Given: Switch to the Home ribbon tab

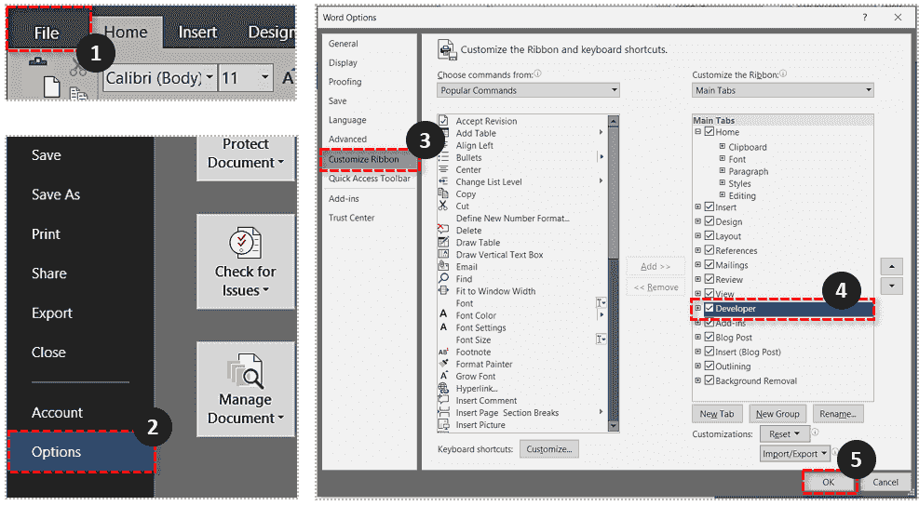Looking at the screenshot, I should (x=126, y=33).
